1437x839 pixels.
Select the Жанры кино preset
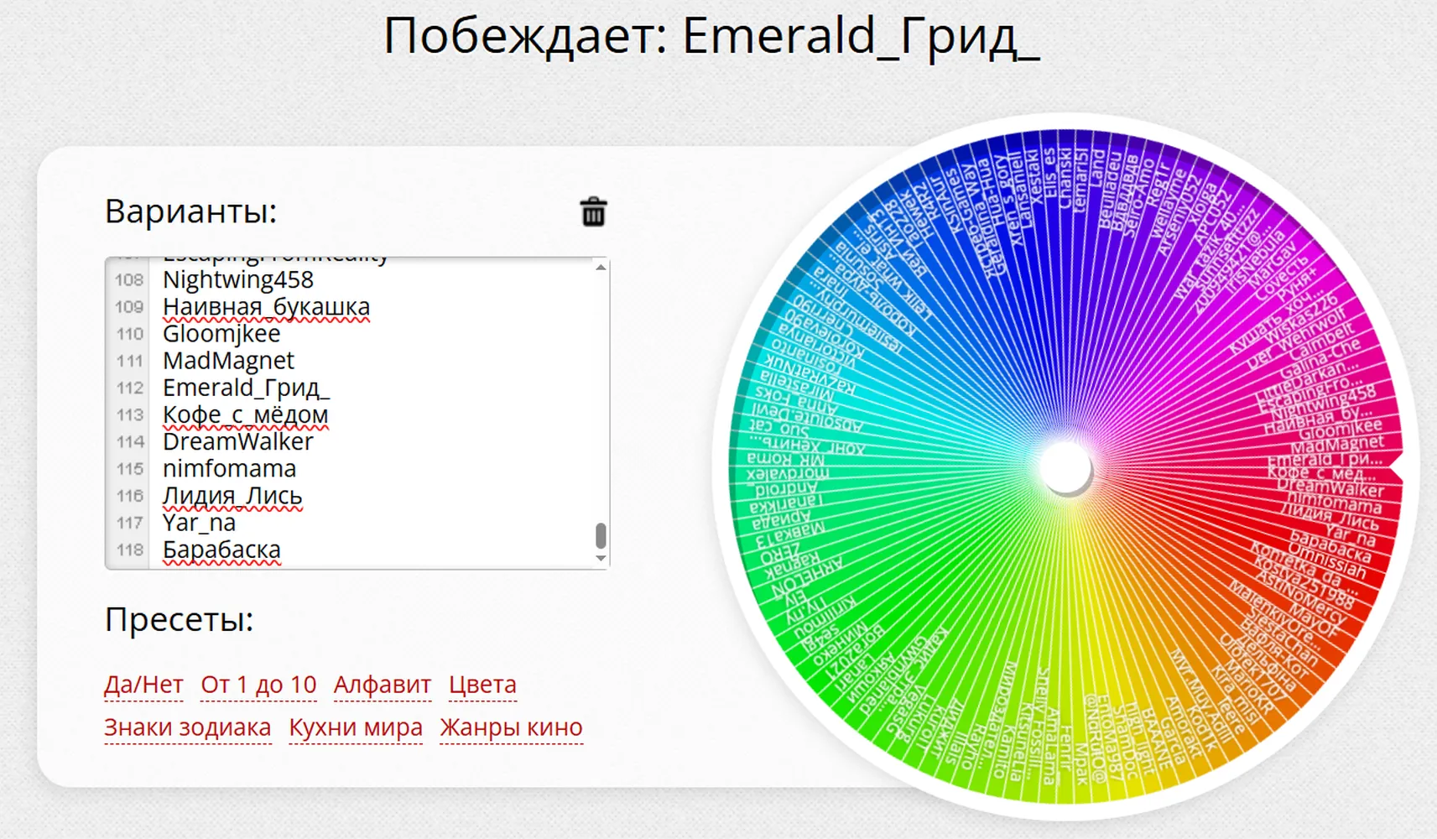(x=511, y=727)
